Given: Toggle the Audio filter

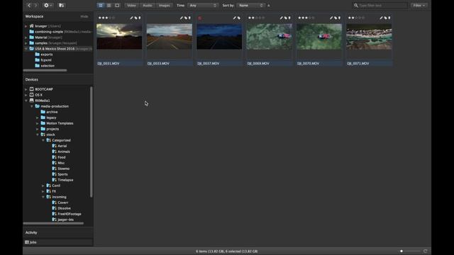Looking at the screenshot, I should (x=148, y=6).
